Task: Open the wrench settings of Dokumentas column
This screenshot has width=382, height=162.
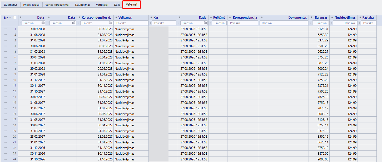Action: (261, 18)
